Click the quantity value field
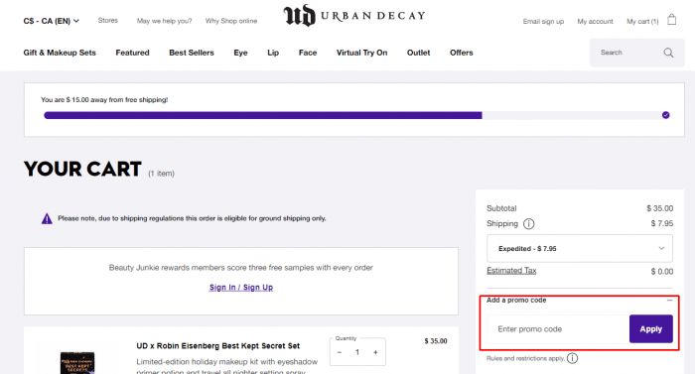695x374 pixels. tap(357, 352)
